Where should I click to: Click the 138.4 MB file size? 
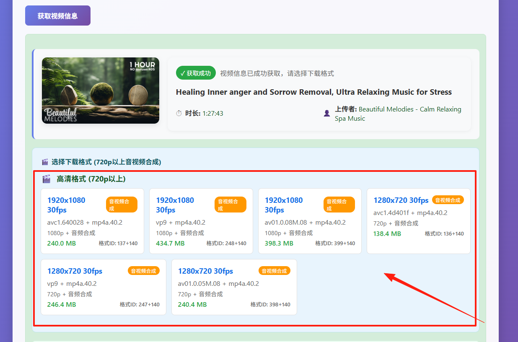(x=387, y=233)
